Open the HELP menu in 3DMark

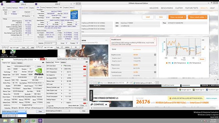pyautogui.click(x=212, y=8)
